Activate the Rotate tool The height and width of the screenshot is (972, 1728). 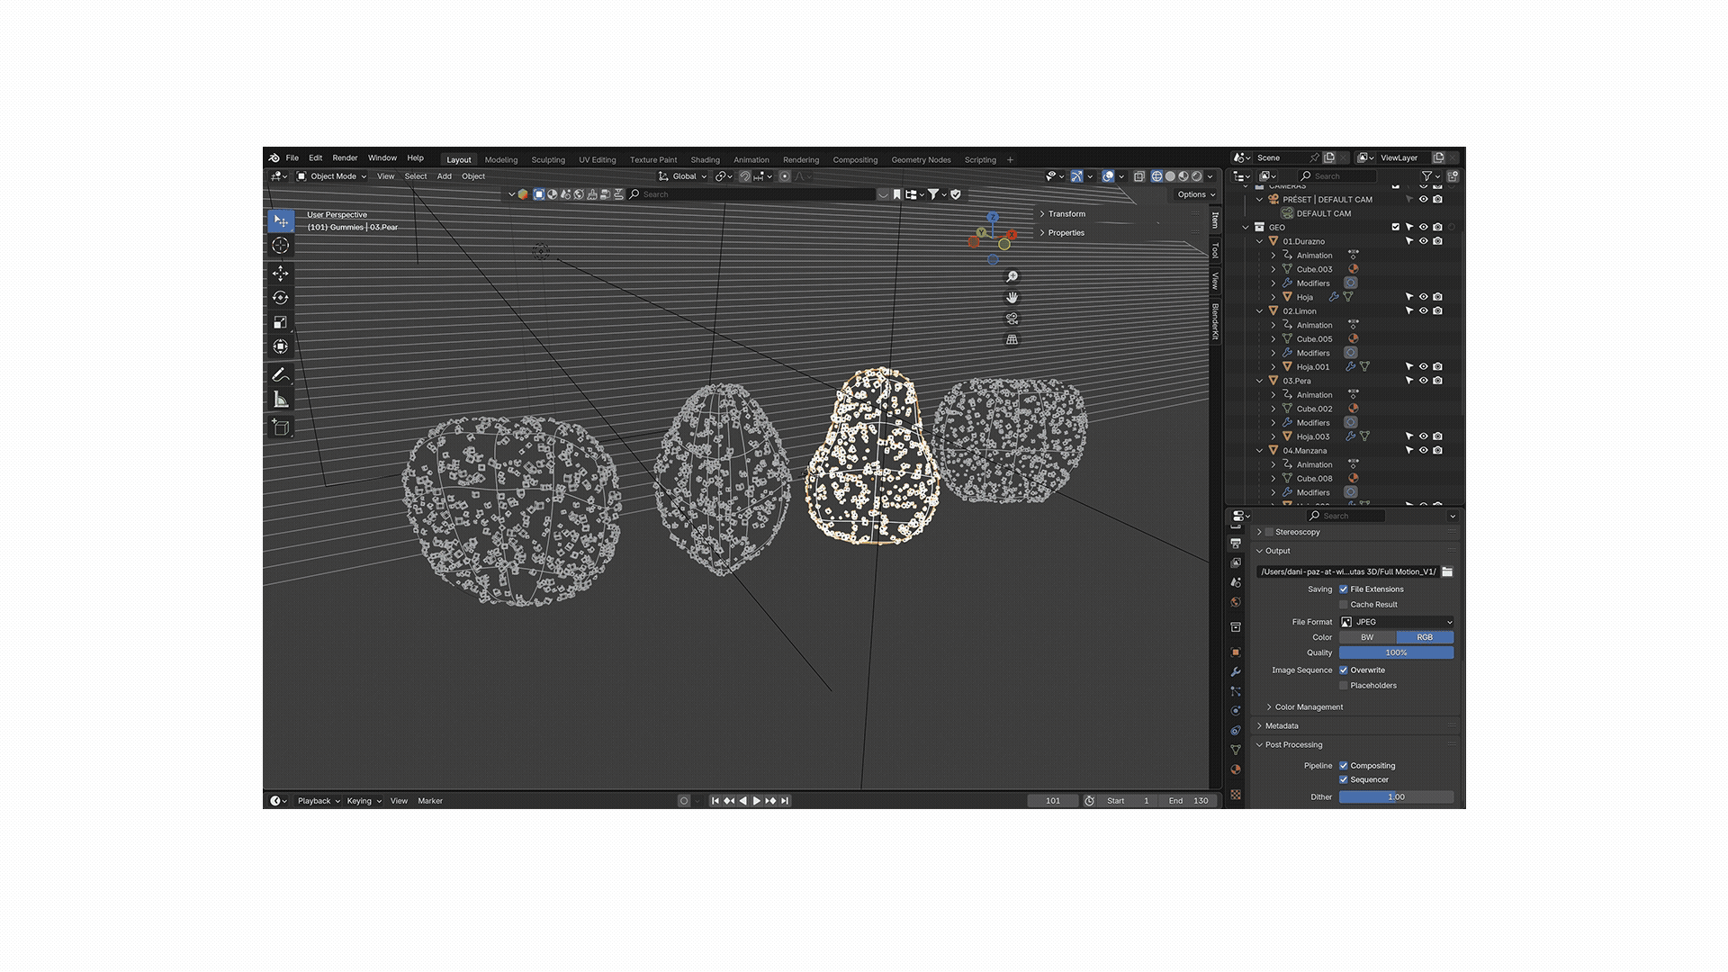click(x=281, y=298)
